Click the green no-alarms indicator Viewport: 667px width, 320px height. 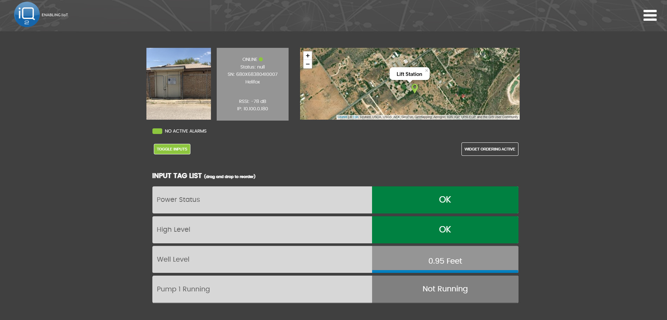tap(157, 131)
